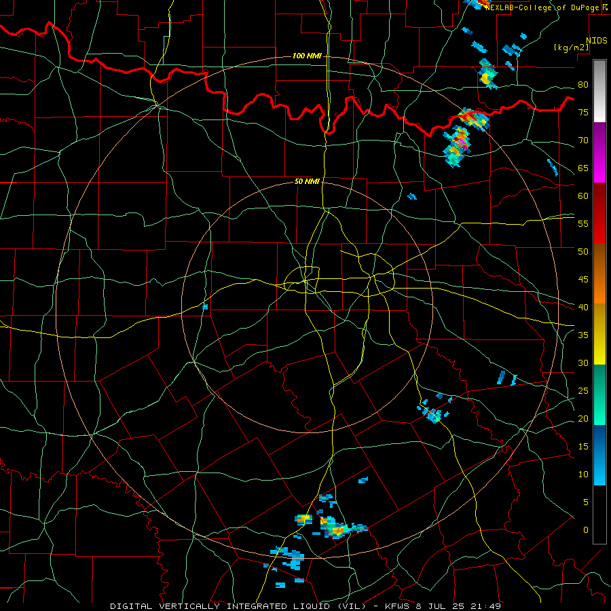Click the 30 value on the color scale

tap(583, 363)
